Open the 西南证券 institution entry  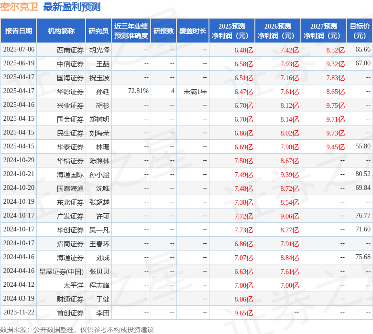70,50
